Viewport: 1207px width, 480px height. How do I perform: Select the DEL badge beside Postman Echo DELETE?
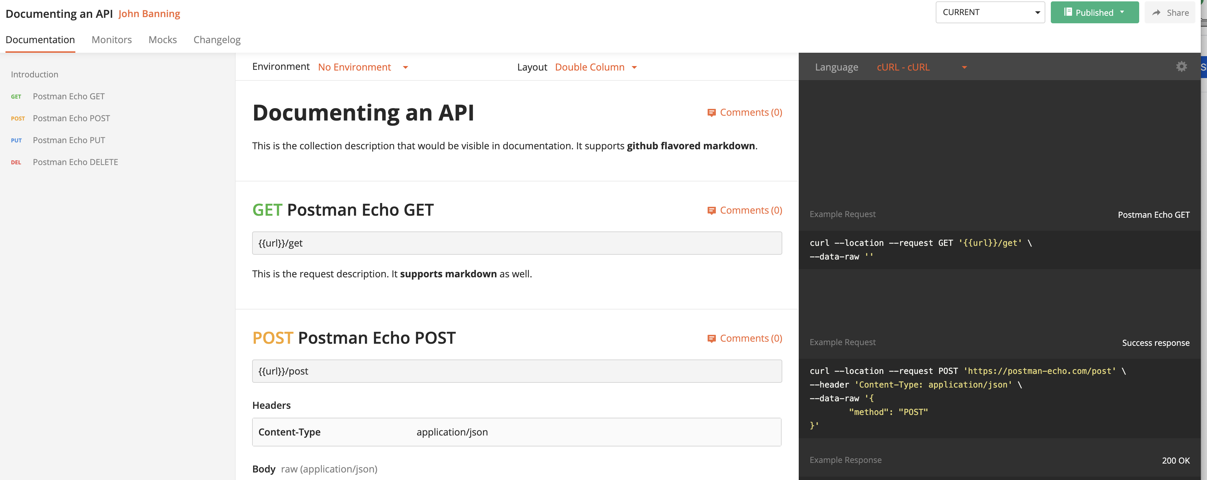click(16, 163)
